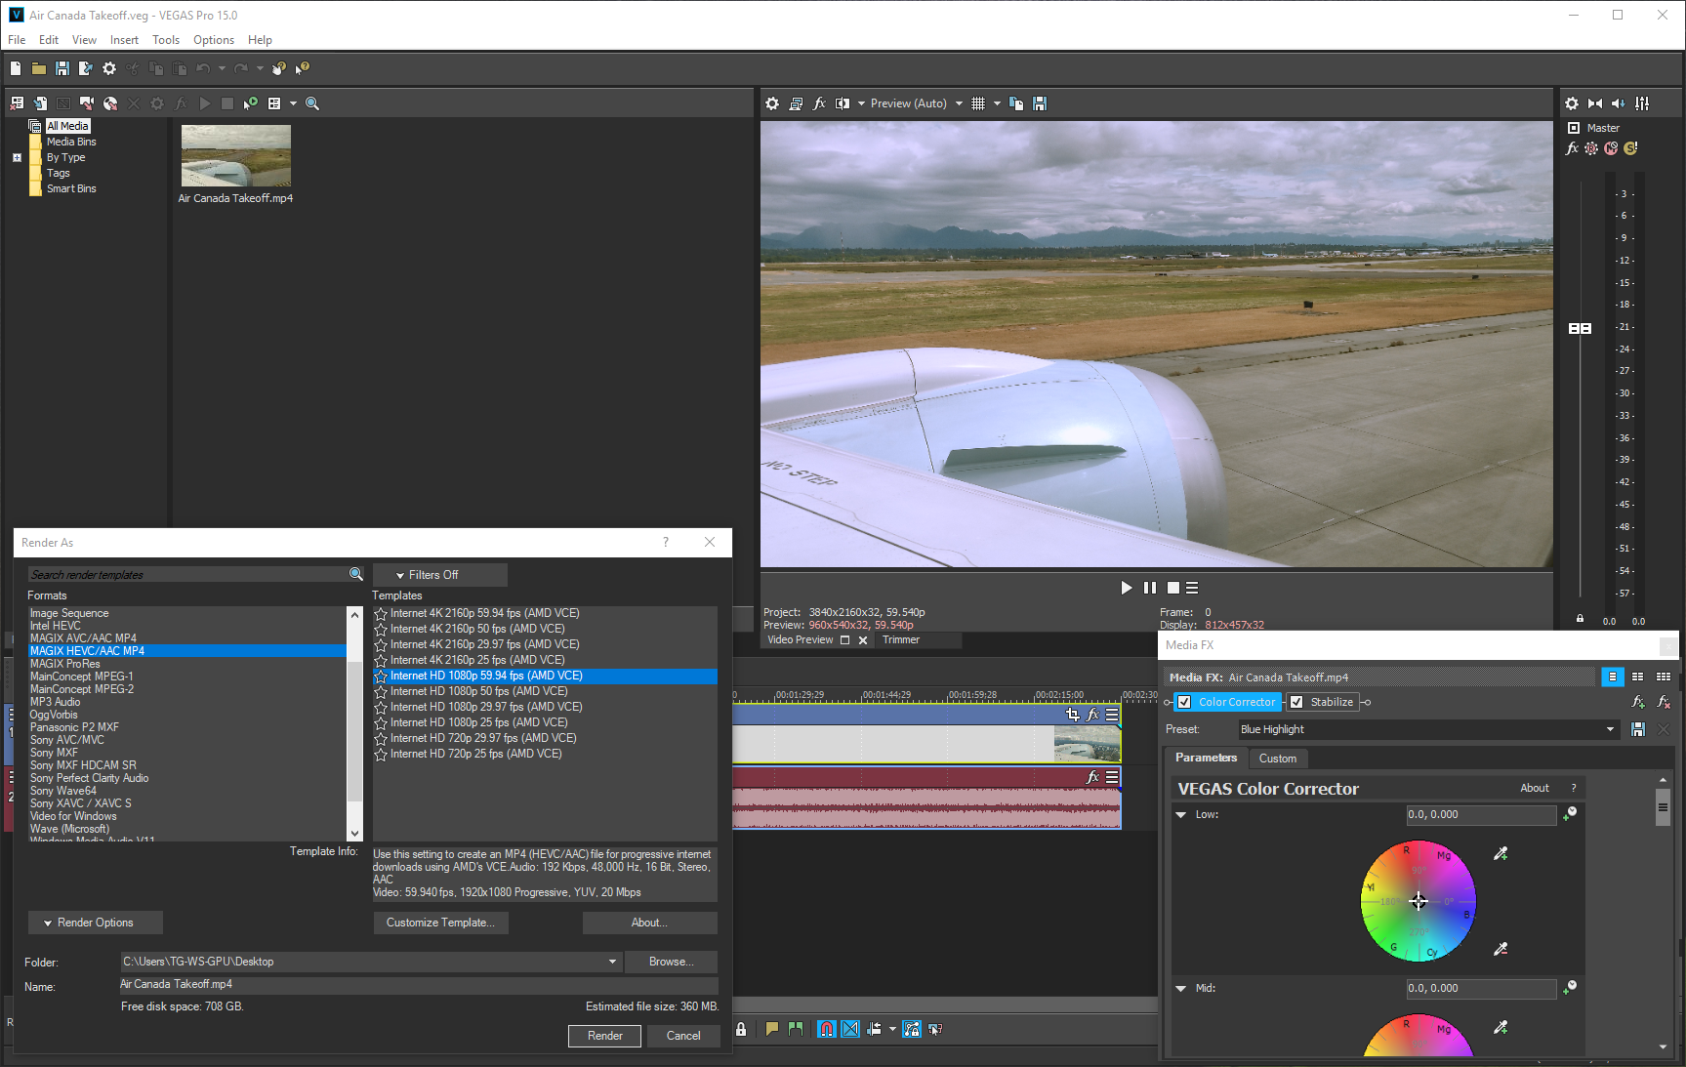This screenshot has width=1686, height=1067.
Task: Open the Search Media magnifier in Project Media
Action: click(312, 103)
